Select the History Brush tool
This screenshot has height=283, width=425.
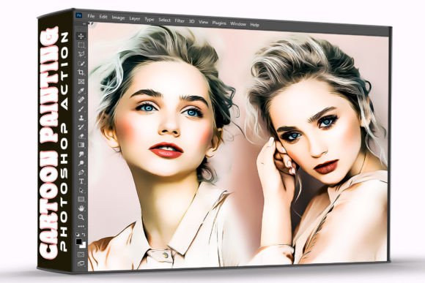click(81, 127)
